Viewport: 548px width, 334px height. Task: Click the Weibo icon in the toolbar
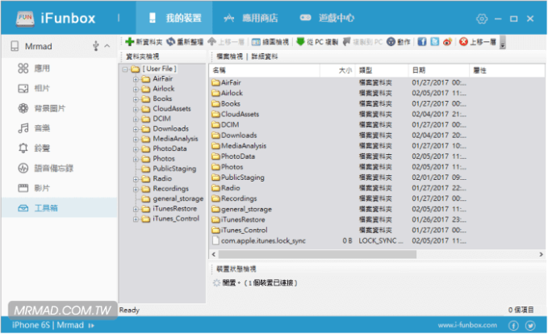click(x=447, y=42)
